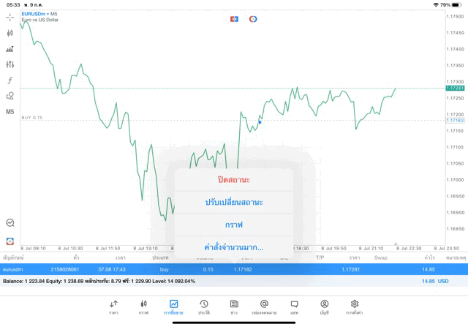Viewport: 468px width, 327px height.
Task: Switch chart type with the candlestick icon
Action: click(10, 32)
